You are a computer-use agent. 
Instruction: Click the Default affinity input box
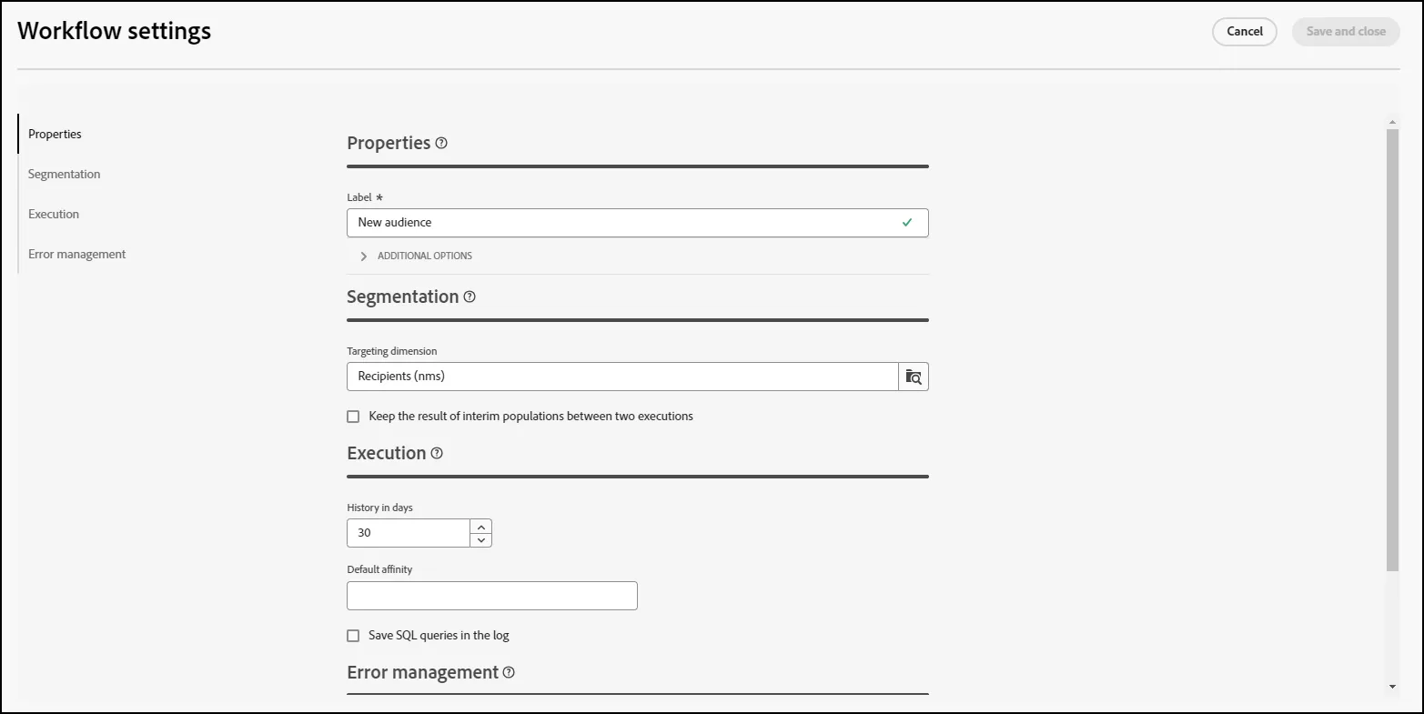(x=492, y=596)
